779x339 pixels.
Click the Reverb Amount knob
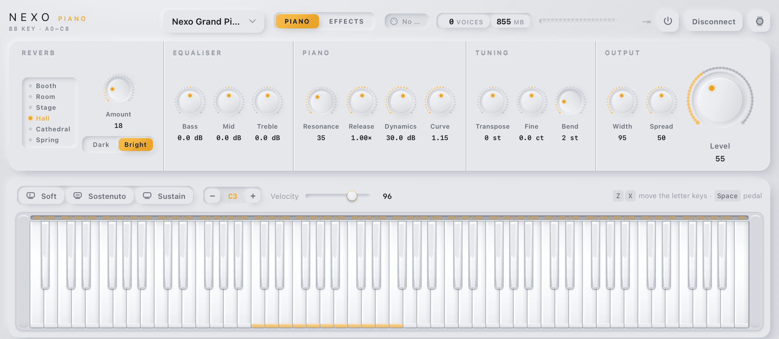click(x=118, y=89)
